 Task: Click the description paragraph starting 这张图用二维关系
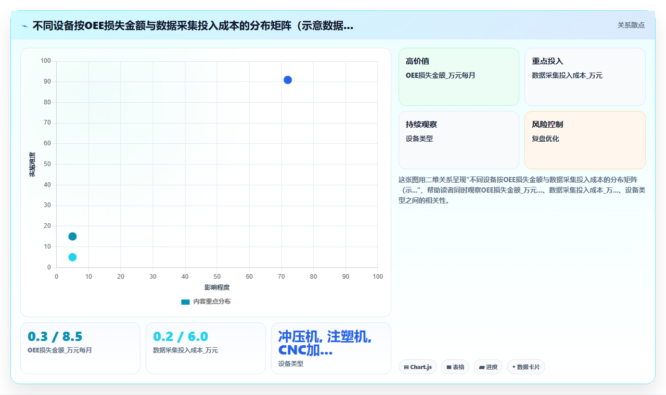point(522,190)
